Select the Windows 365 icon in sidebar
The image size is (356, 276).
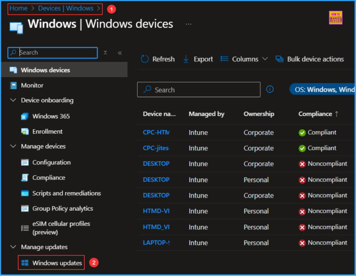24,116
